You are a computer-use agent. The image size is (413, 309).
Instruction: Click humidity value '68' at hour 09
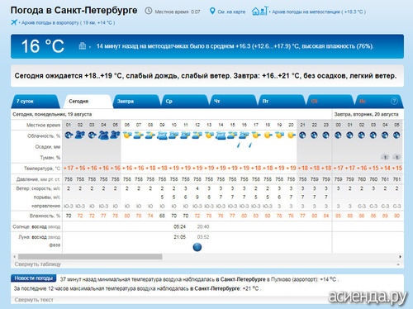tap(162, 216)
